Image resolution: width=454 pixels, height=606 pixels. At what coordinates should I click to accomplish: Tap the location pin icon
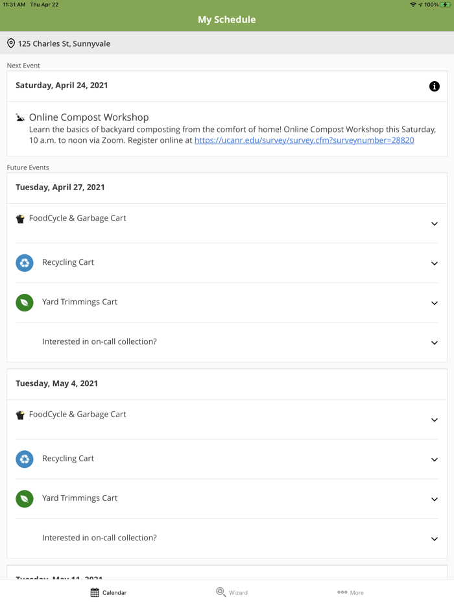tap(11, 43)
